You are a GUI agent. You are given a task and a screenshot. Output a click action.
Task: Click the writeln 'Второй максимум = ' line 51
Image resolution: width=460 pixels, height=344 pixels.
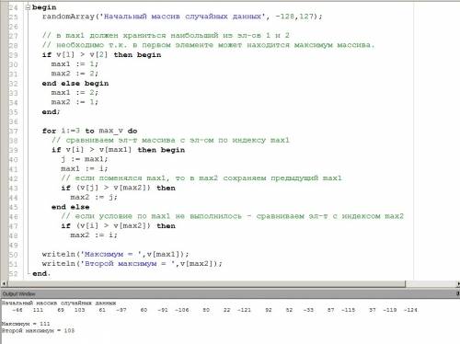[x=132, y=264]
